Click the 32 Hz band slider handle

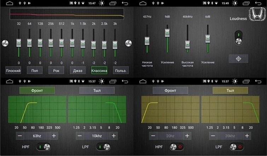(x=19, y=43)
